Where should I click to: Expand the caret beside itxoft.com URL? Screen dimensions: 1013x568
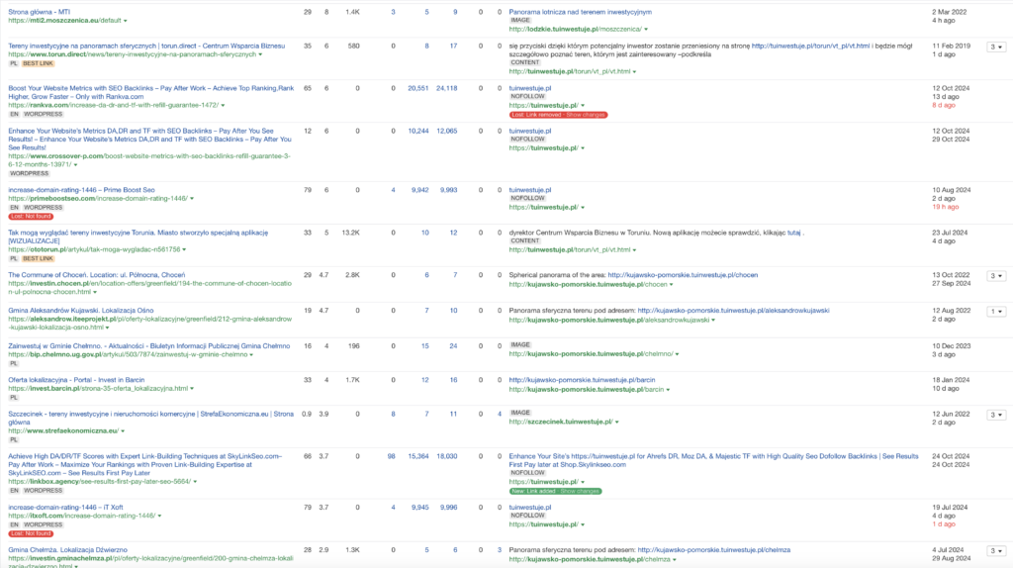[160, 516]
